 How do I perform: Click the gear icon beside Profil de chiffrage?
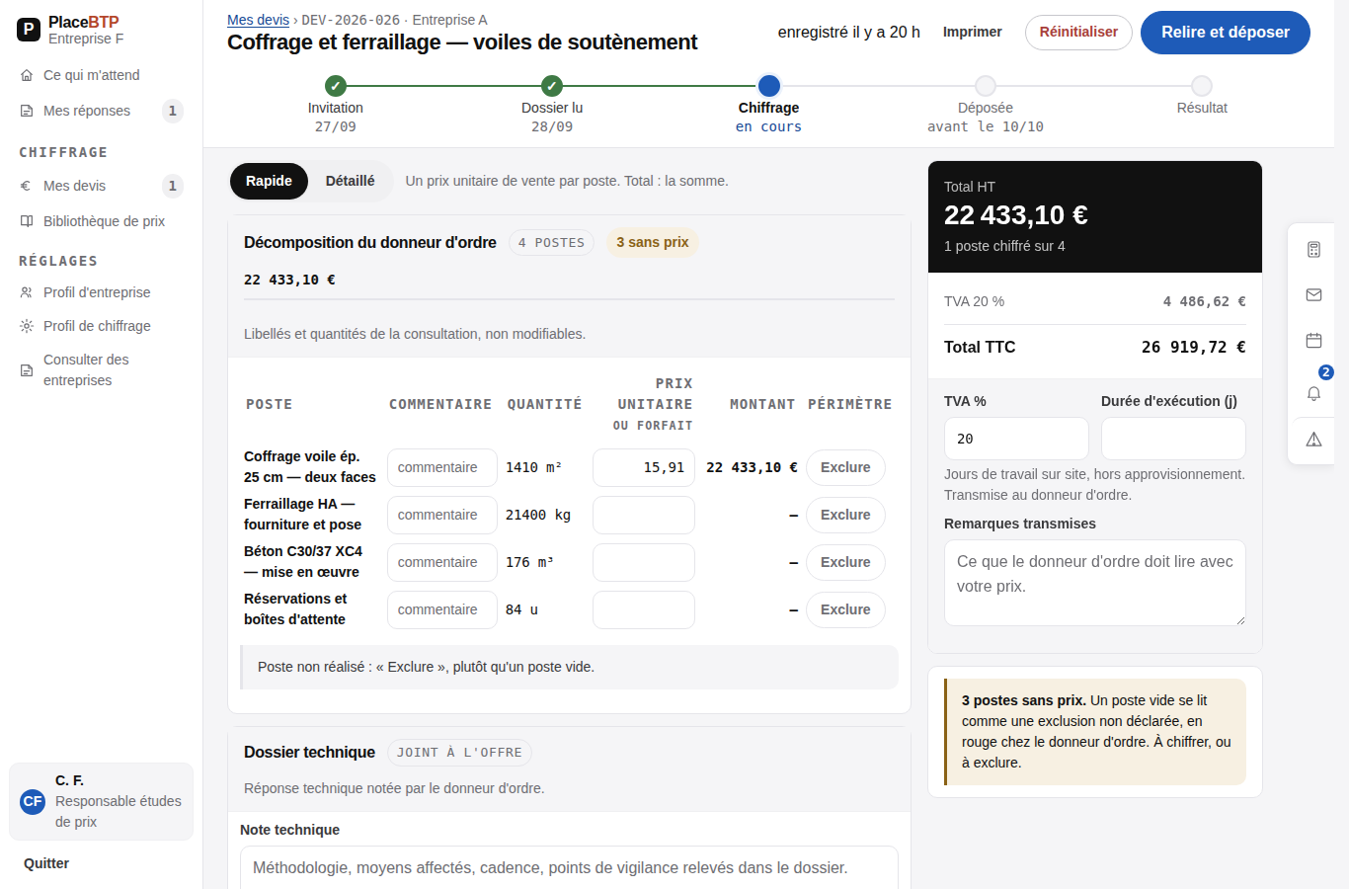[27, 326]
